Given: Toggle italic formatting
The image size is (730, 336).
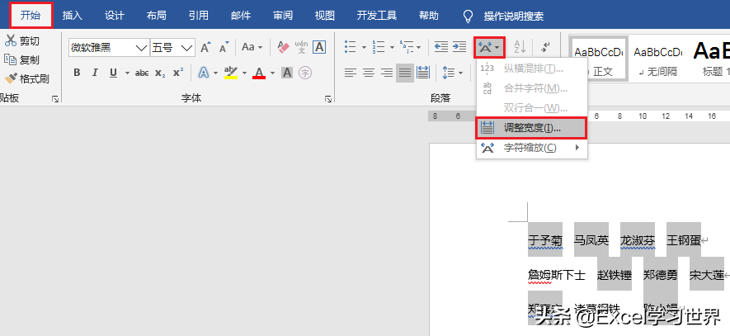Looking at the screenshot, I should tap(95, 73).
